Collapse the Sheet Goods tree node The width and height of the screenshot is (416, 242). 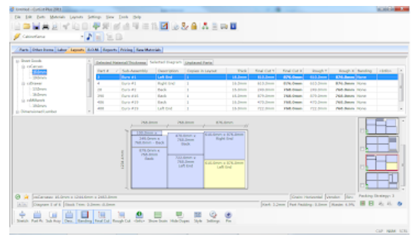pos(17,61)
